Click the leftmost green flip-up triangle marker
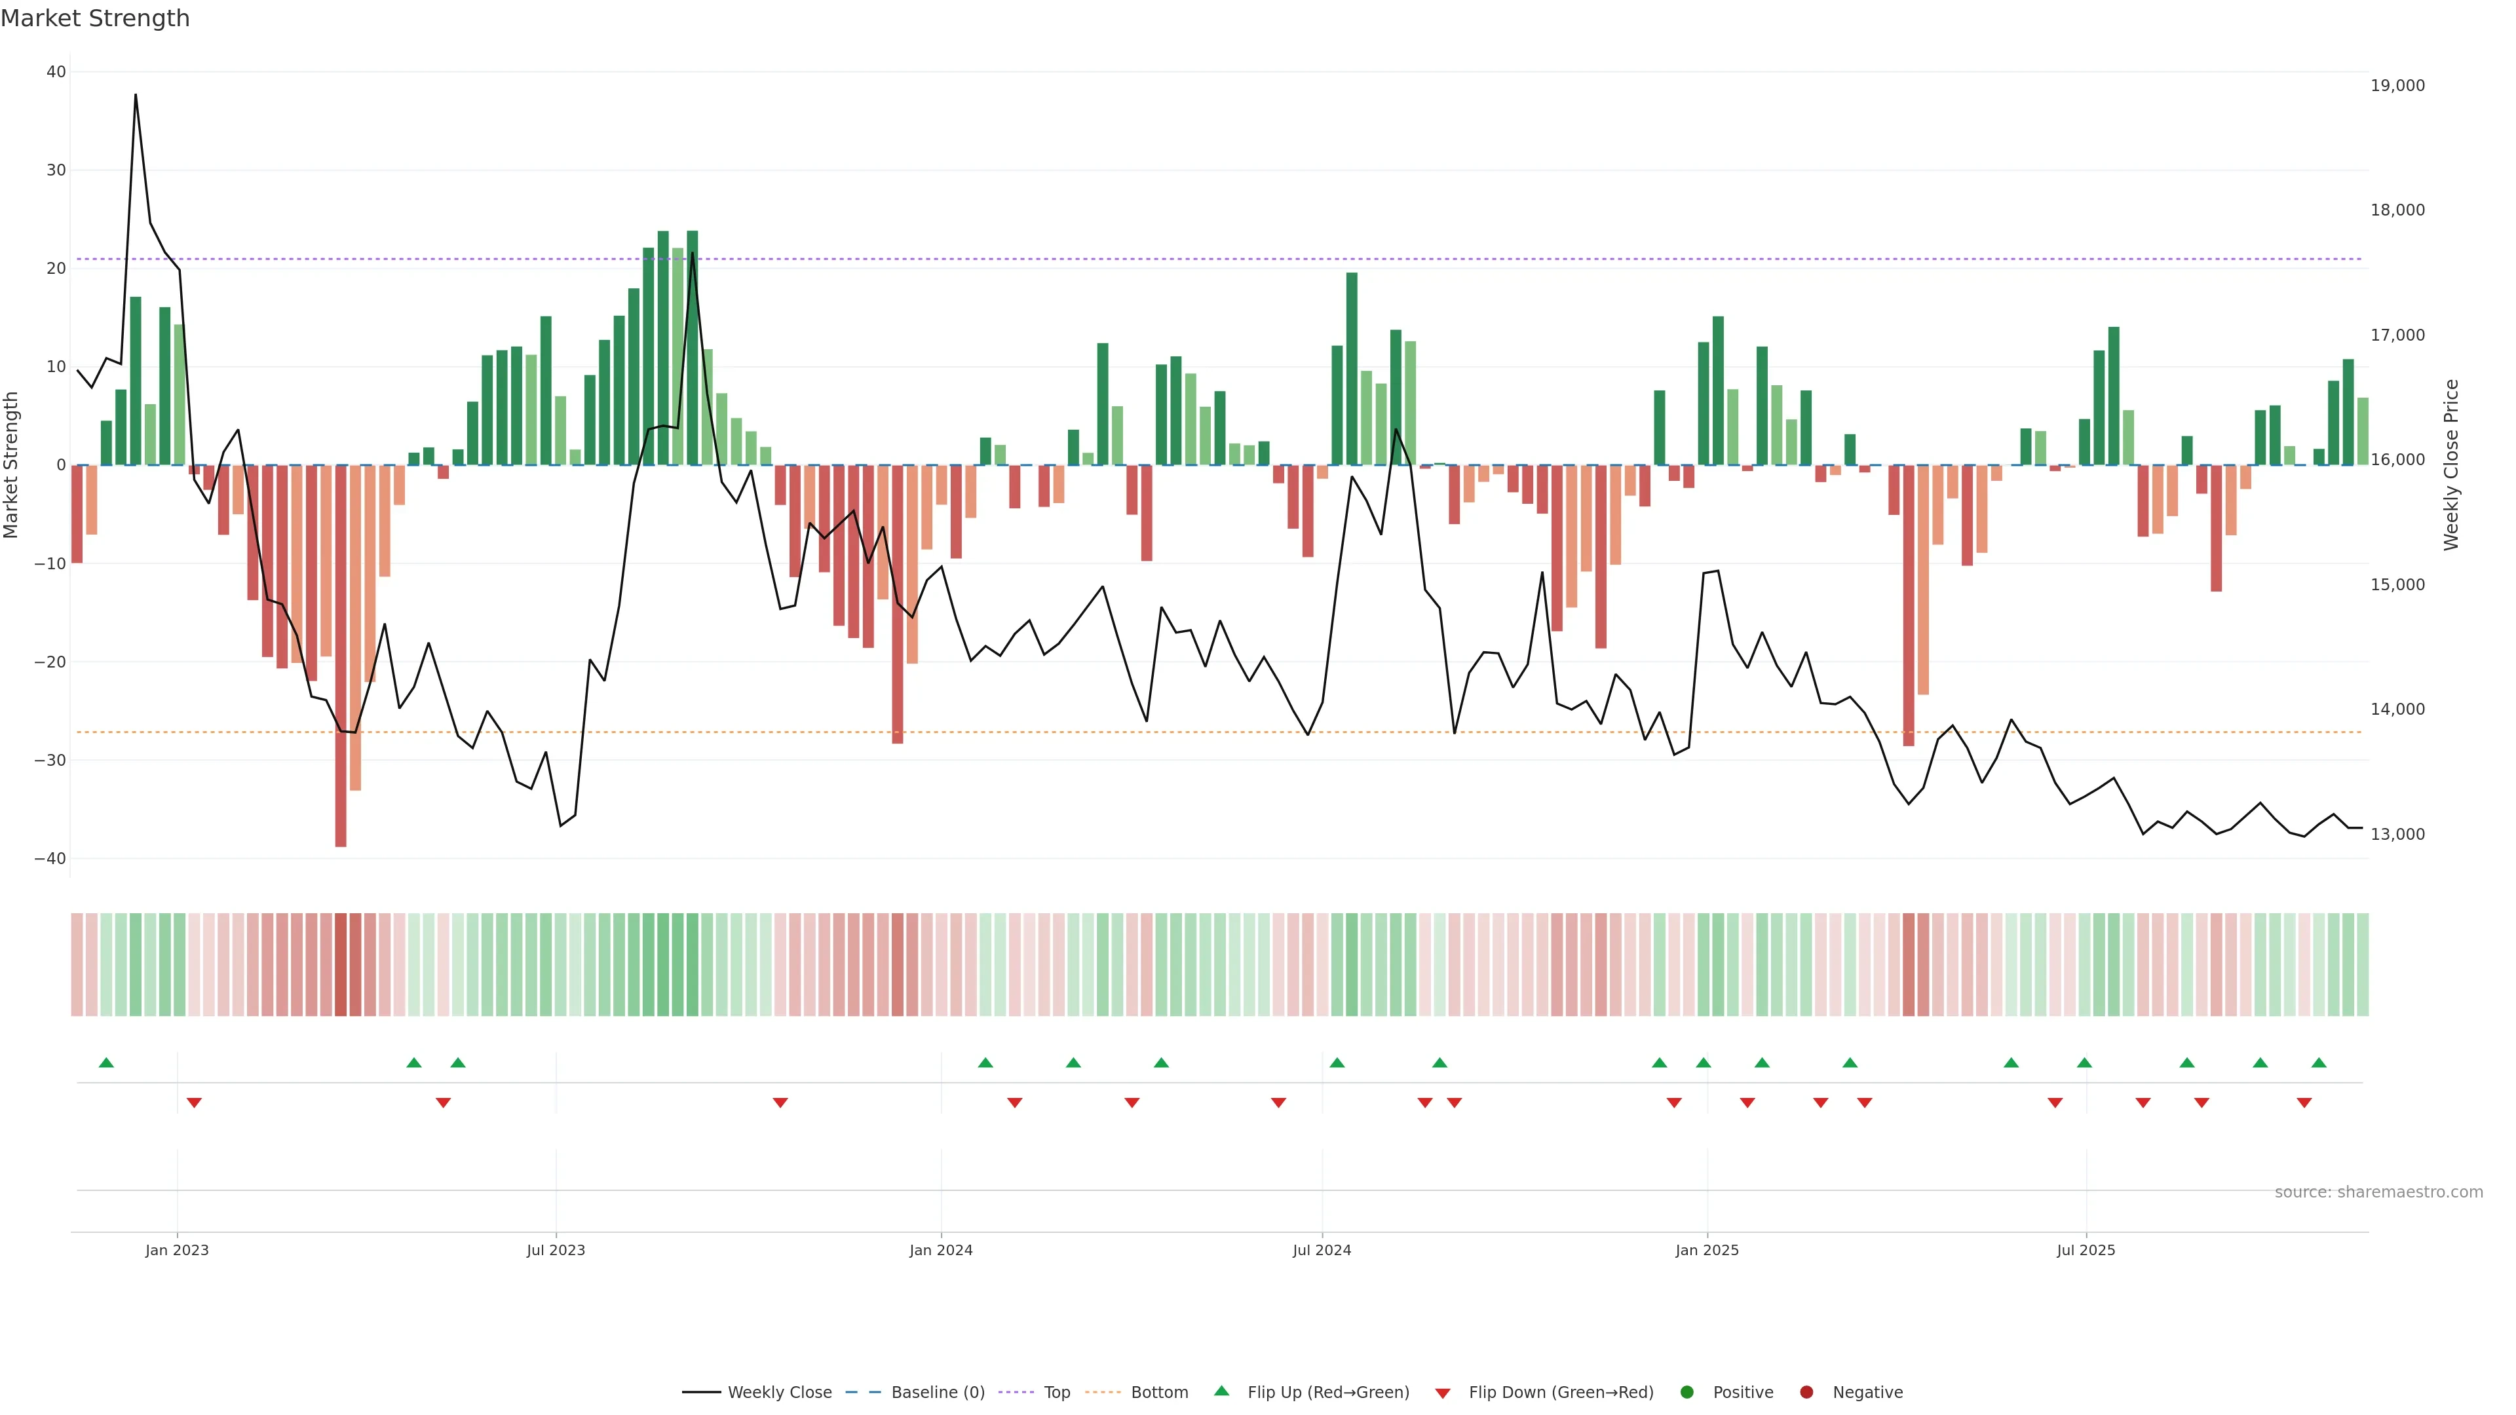This screenshot has height=1415, width=2516. (x=106, y=1063)
